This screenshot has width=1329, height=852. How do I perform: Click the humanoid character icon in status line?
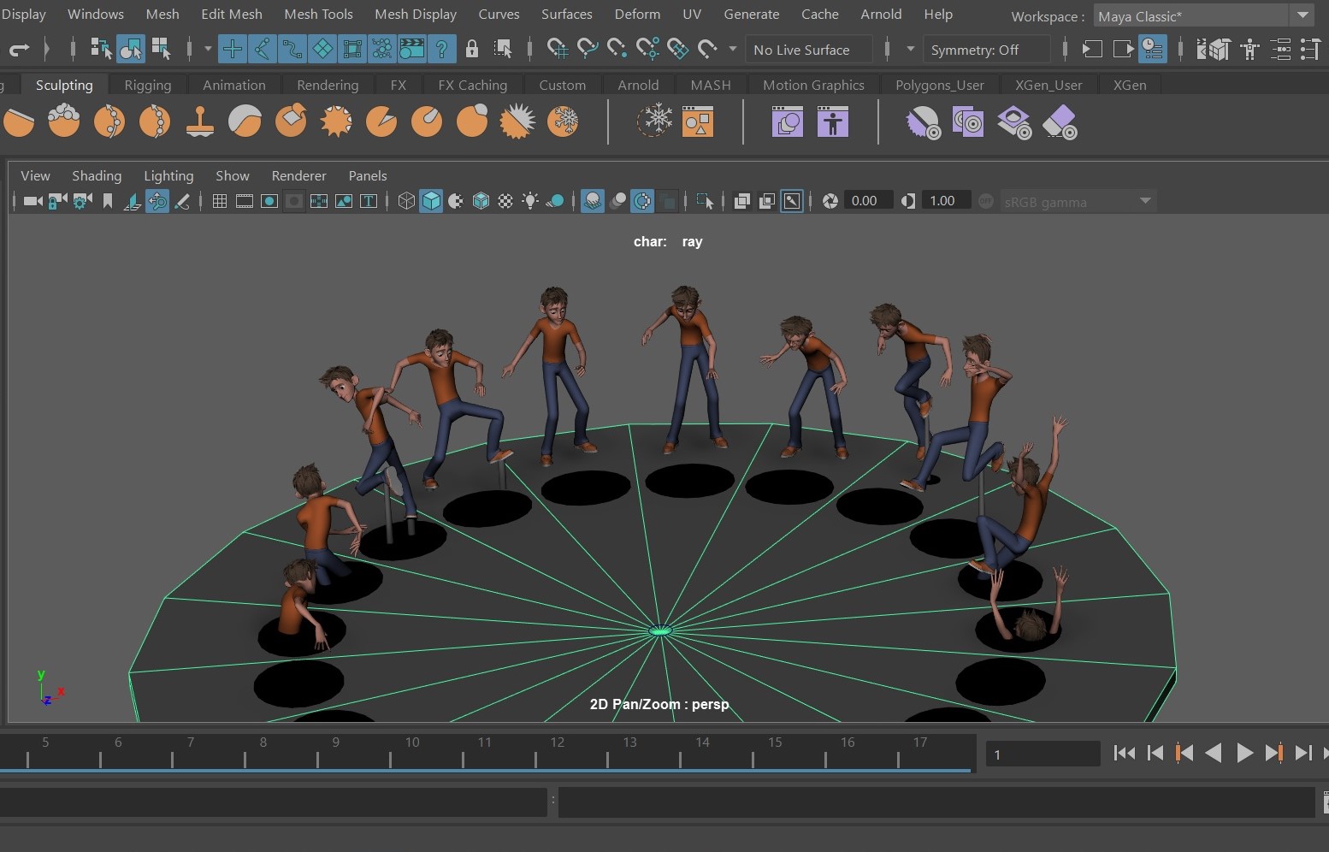click(x=1250, y=50)
